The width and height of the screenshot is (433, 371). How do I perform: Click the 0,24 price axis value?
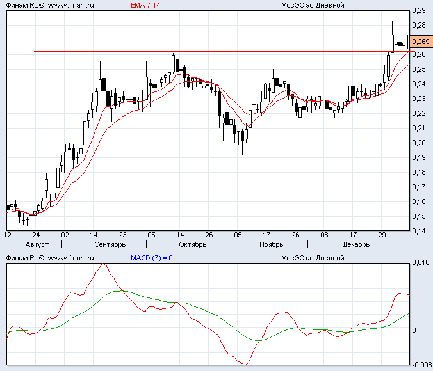[x=419, y=84]
